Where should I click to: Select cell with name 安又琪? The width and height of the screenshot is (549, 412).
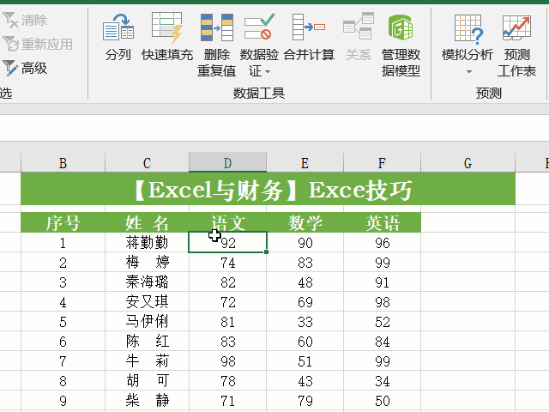click(x=147, y=301)
